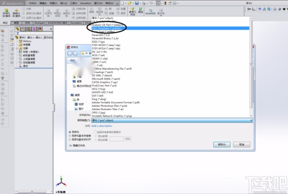288x194 pixels.
Task: Select the 另存为副本并打开 radio option
Action: coord(70,140)
